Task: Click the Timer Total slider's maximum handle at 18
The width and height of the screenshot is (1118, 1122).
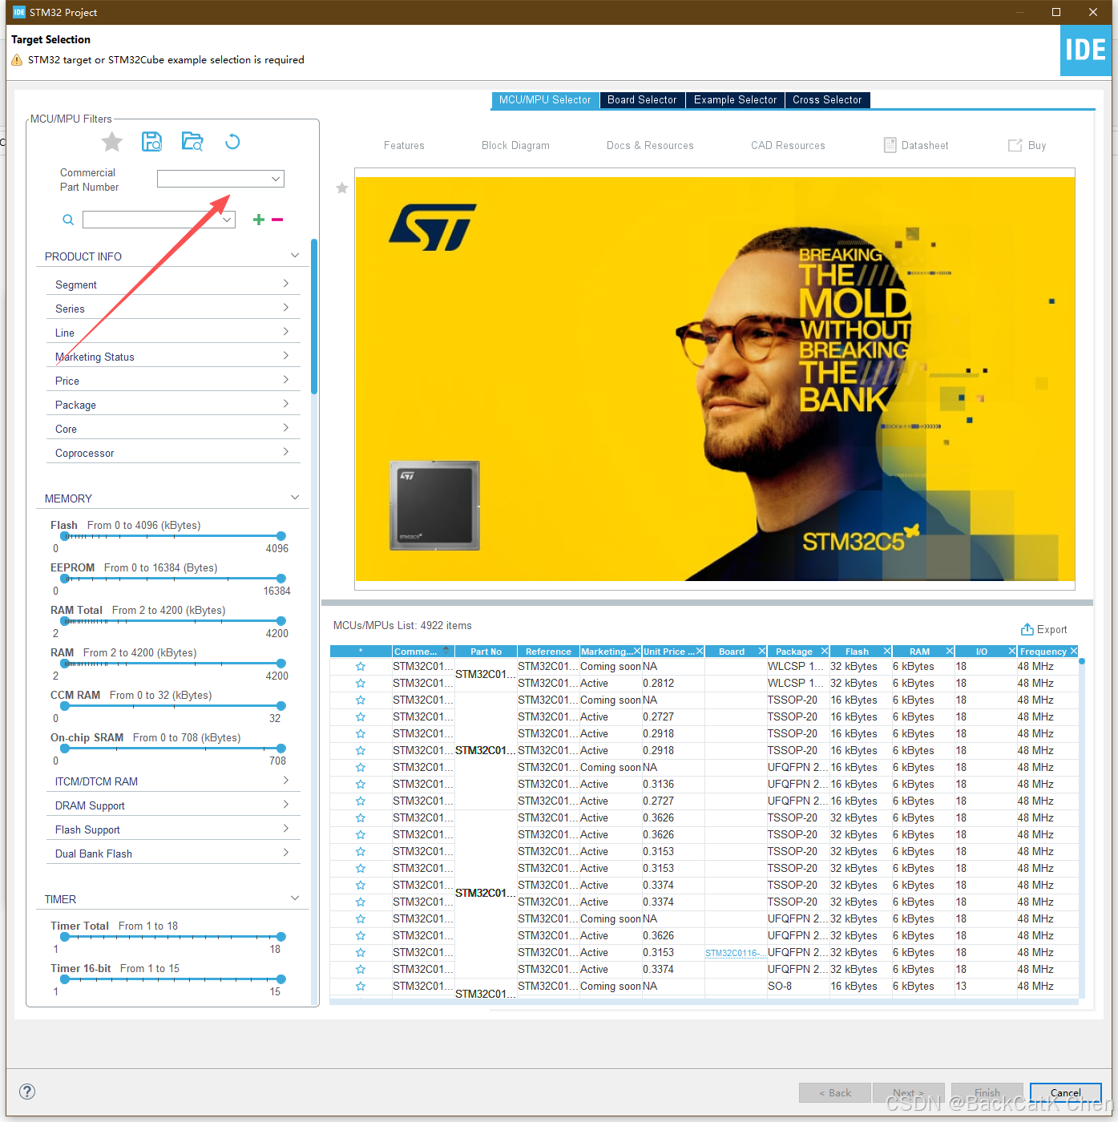Action: point(281,937)
